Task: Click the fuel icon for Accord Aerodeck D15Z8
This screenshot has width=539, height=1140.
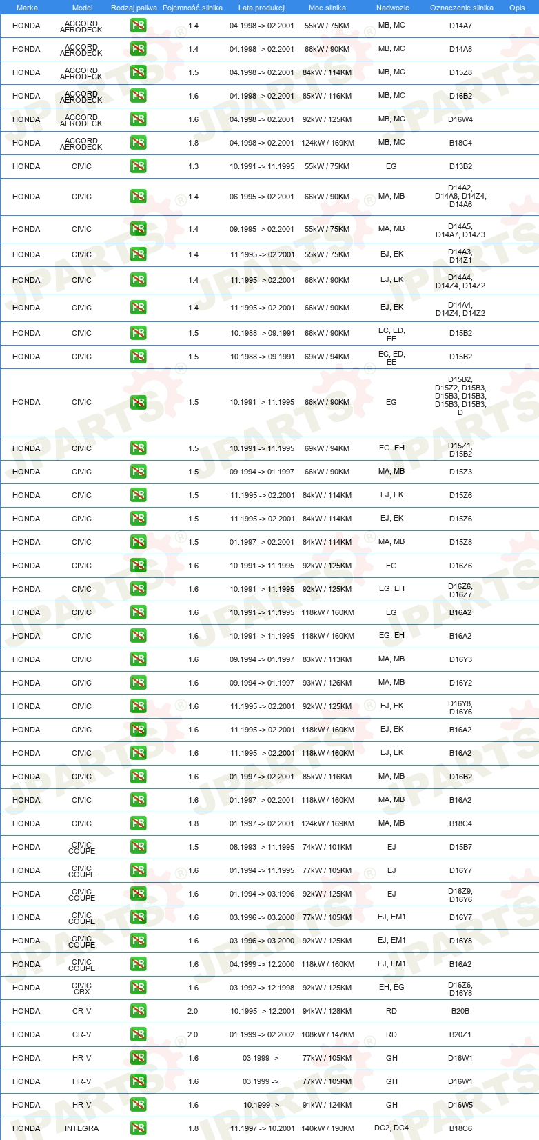Action: click(138, 72)
